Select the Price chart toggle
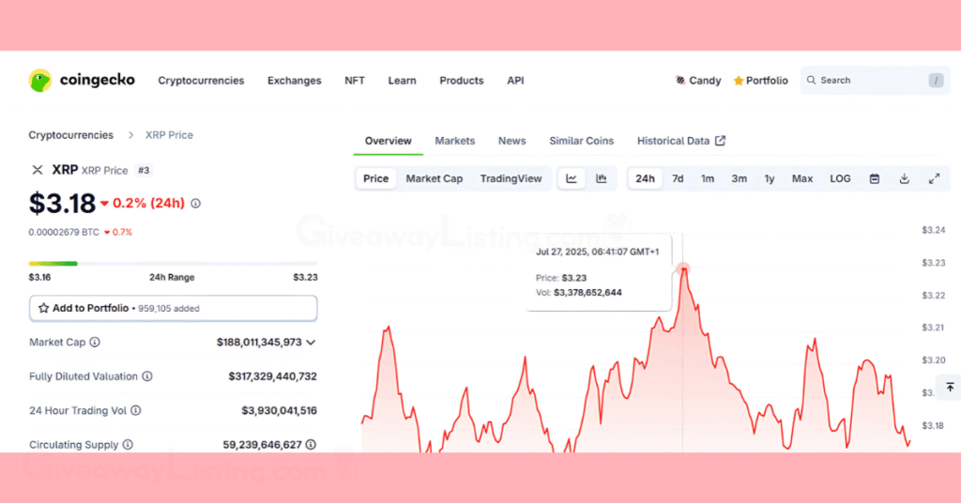 [x=375, y=178]
